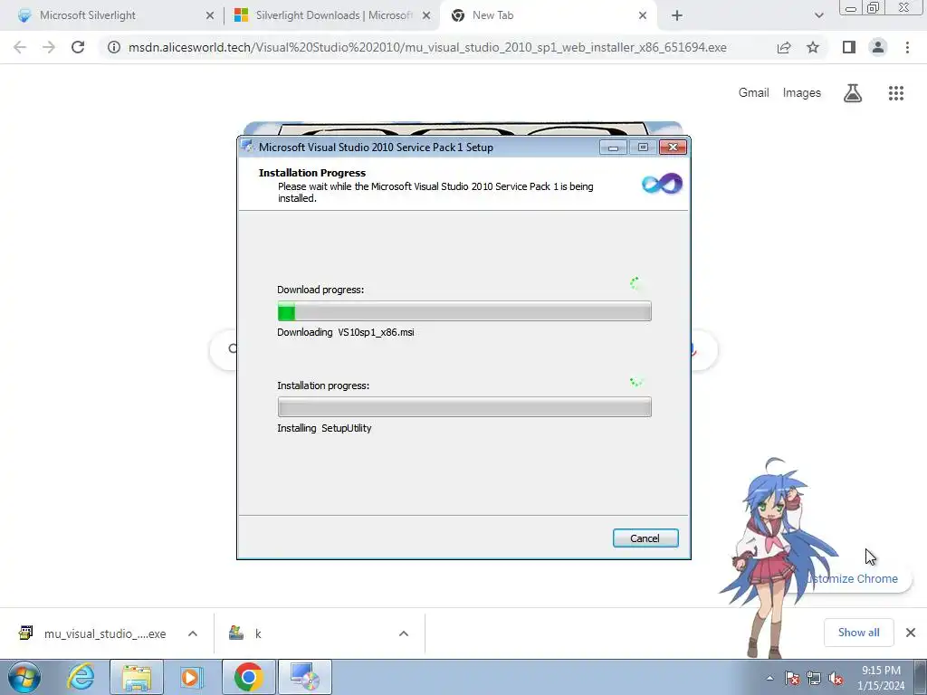927x695 pixels.
Task: Go forward to the next page
Action: (49, 47)
